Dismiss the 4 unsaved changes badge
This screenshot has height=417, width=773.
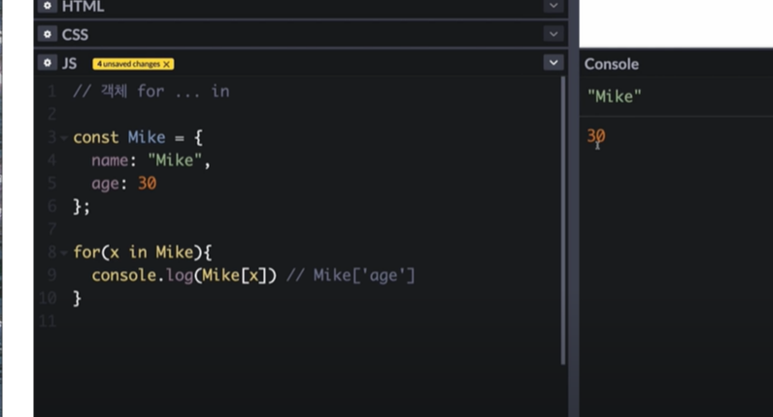coord(167,64)
